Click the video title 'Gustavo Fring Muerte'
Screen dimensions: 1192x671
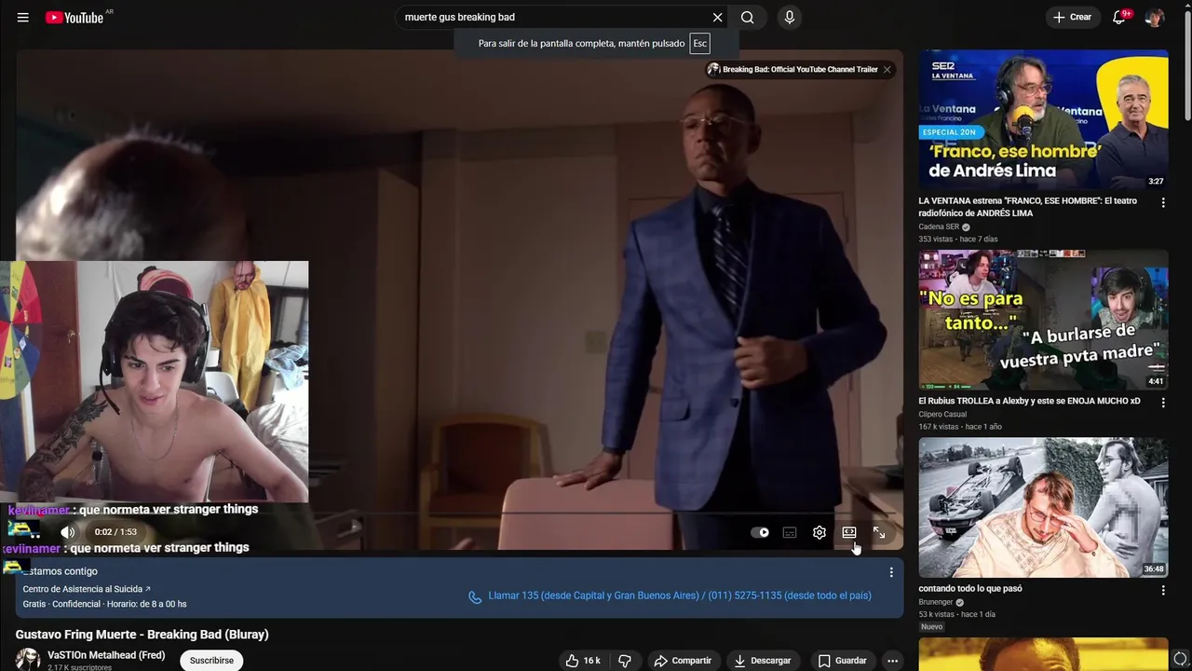tap(142, 635)
